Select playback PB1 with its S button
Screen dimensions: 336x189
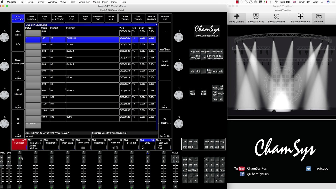[x=19, y=153]
